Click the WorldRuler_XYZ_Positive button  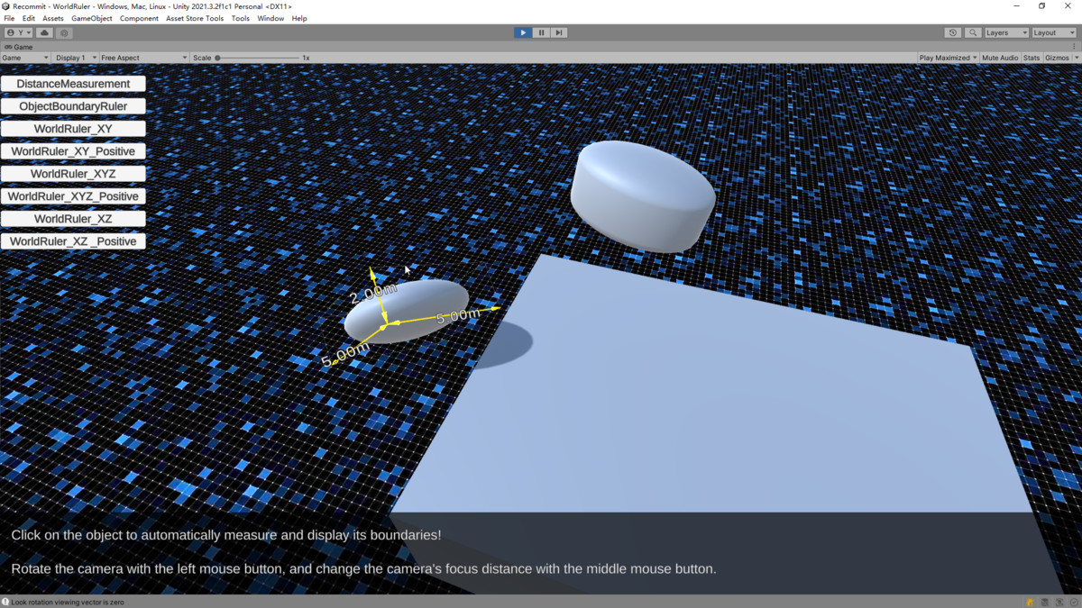(73, 196)
